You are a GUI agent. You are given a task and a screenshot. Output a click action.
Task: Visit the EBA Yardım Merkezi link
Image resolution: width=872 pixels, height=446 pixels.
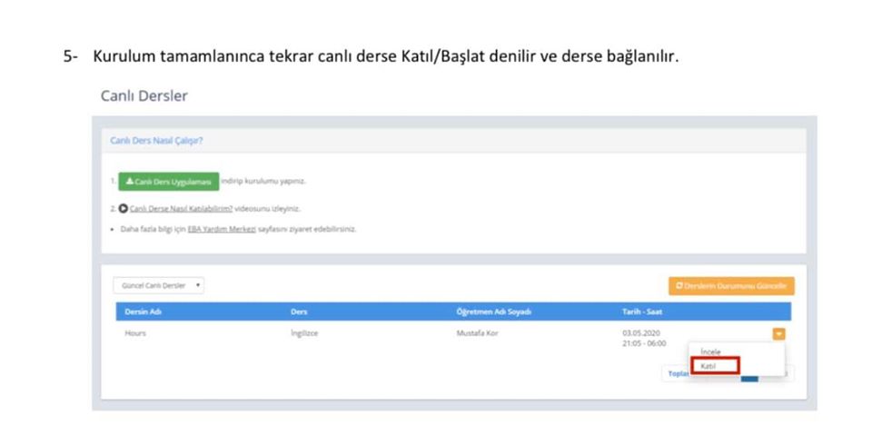[222, 229]
